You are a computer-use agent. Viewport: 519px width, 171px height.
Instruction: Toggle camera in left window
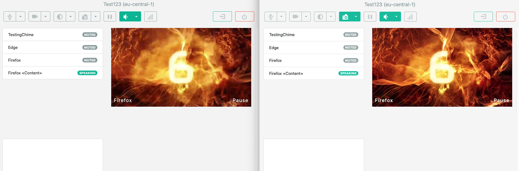(x=35, y=17)
